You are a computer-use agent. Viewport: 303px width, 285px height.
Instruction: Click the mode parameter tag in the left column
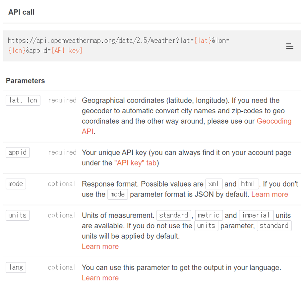16,184
